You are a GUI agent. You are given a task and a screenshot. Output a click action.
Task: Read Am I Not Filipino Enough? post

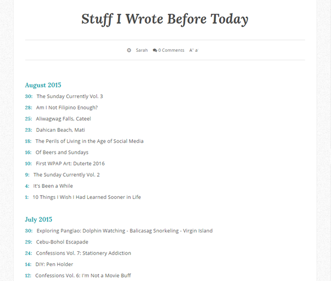(67, 107)
